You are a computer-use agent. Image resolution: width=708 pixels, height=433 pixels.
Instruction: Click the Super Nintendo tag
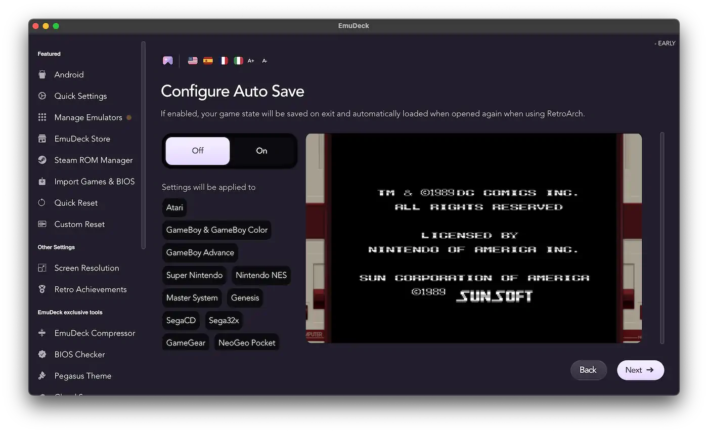coord(194,275)
